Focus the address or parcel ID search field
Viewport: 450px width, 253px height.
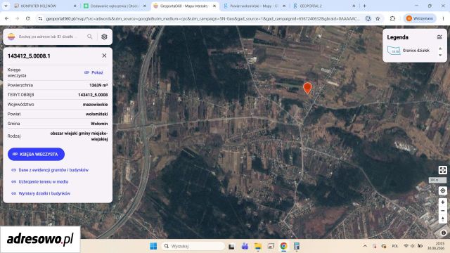pyautogui.click(x=50, y=37)
